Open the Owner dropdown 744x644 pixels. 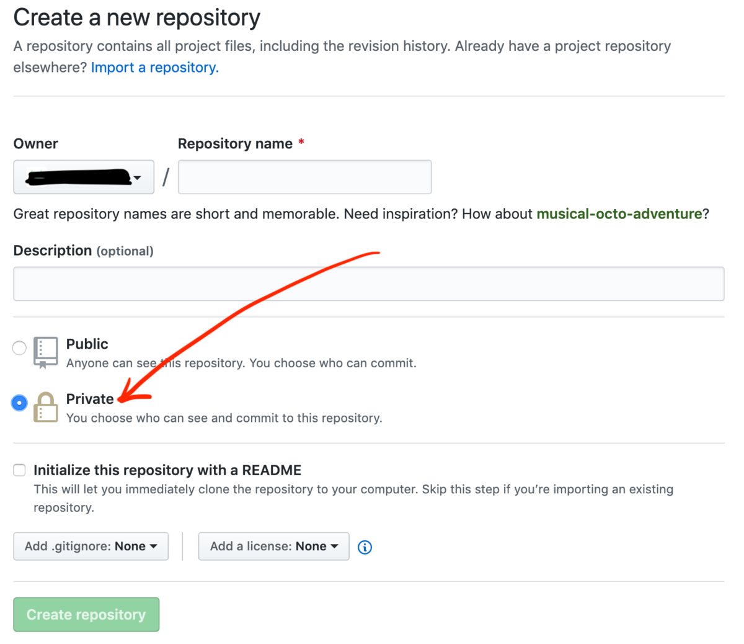click(x=84, y=177)
